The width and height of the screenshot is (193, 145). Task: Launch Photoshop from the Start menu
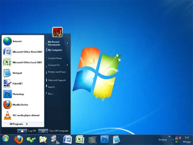click(x=23, y=94)
